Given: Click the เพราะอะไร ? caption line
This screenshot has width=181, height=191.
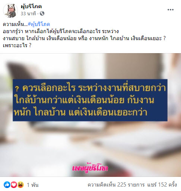Looking at the screenshot, I should tap(17, 45).
